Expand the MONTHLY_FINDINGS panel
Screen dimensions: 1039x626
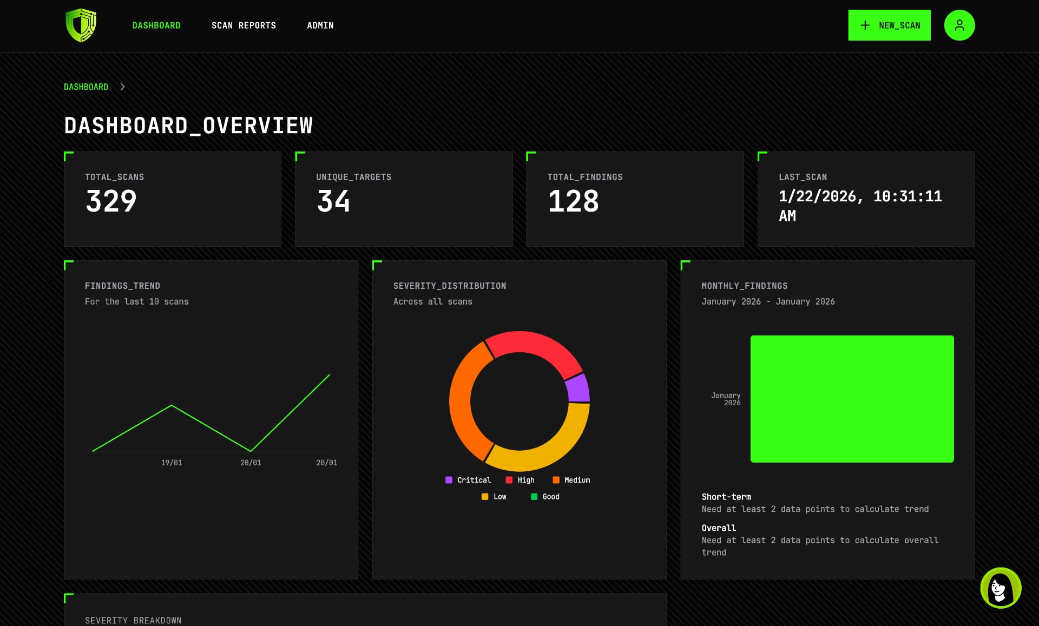click(x=744, y=286)
